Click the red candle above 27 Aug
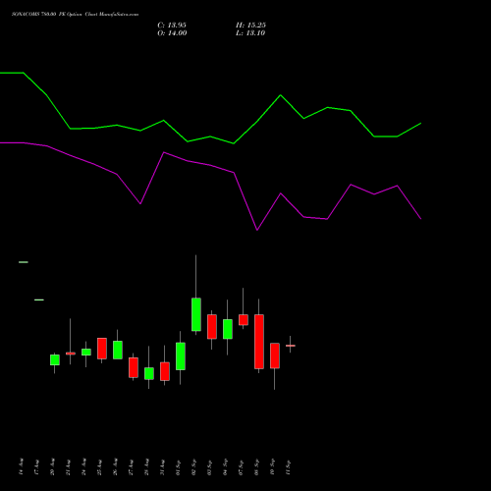 pos(134,367)
